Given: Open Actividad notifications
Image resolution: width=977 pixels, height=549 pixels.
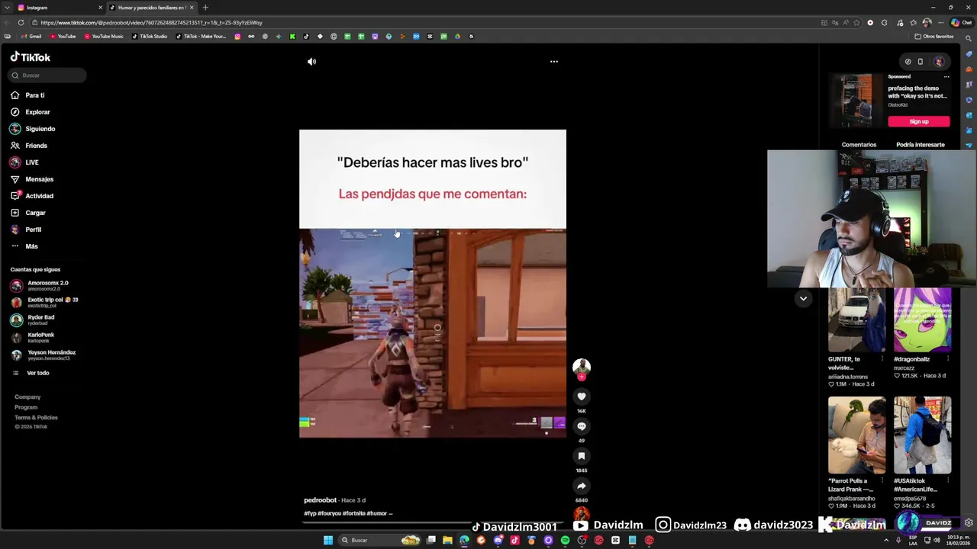Looking at the screenshot, I should click(x=39, y=196).
